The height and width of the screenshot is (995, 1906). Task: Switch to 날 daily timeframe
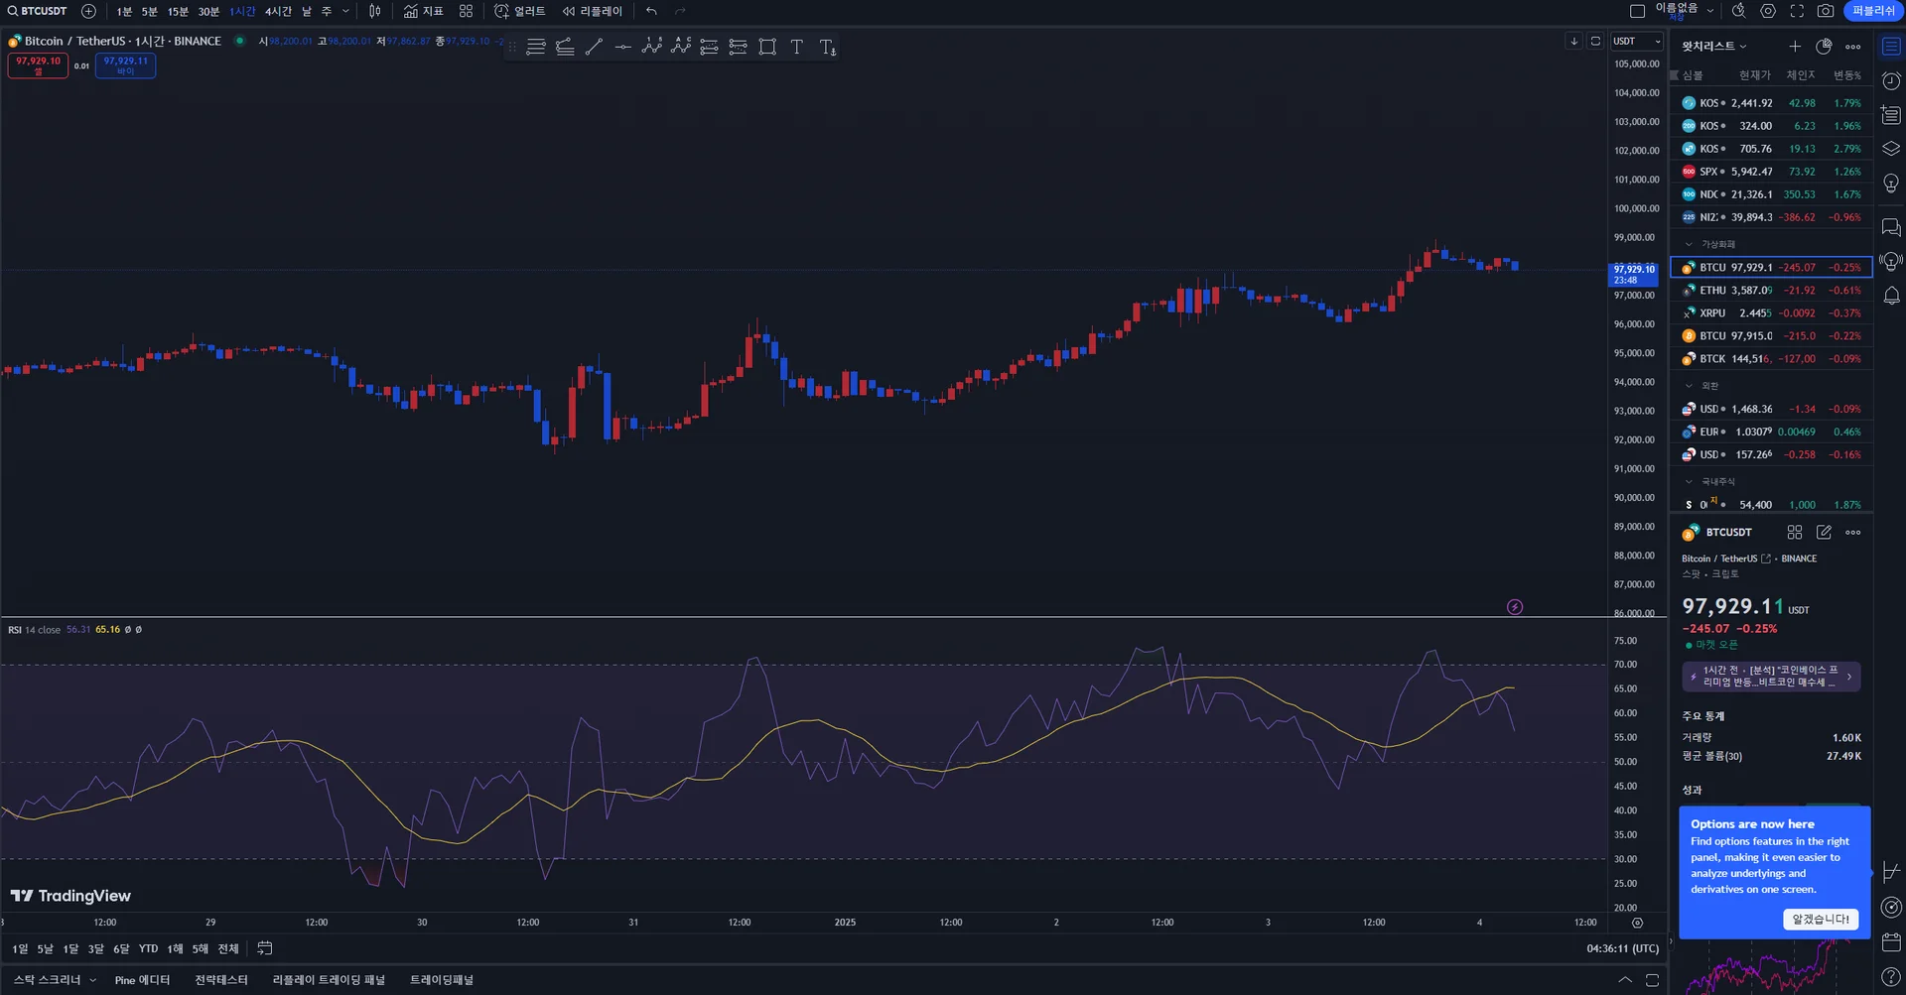point(307,11)
